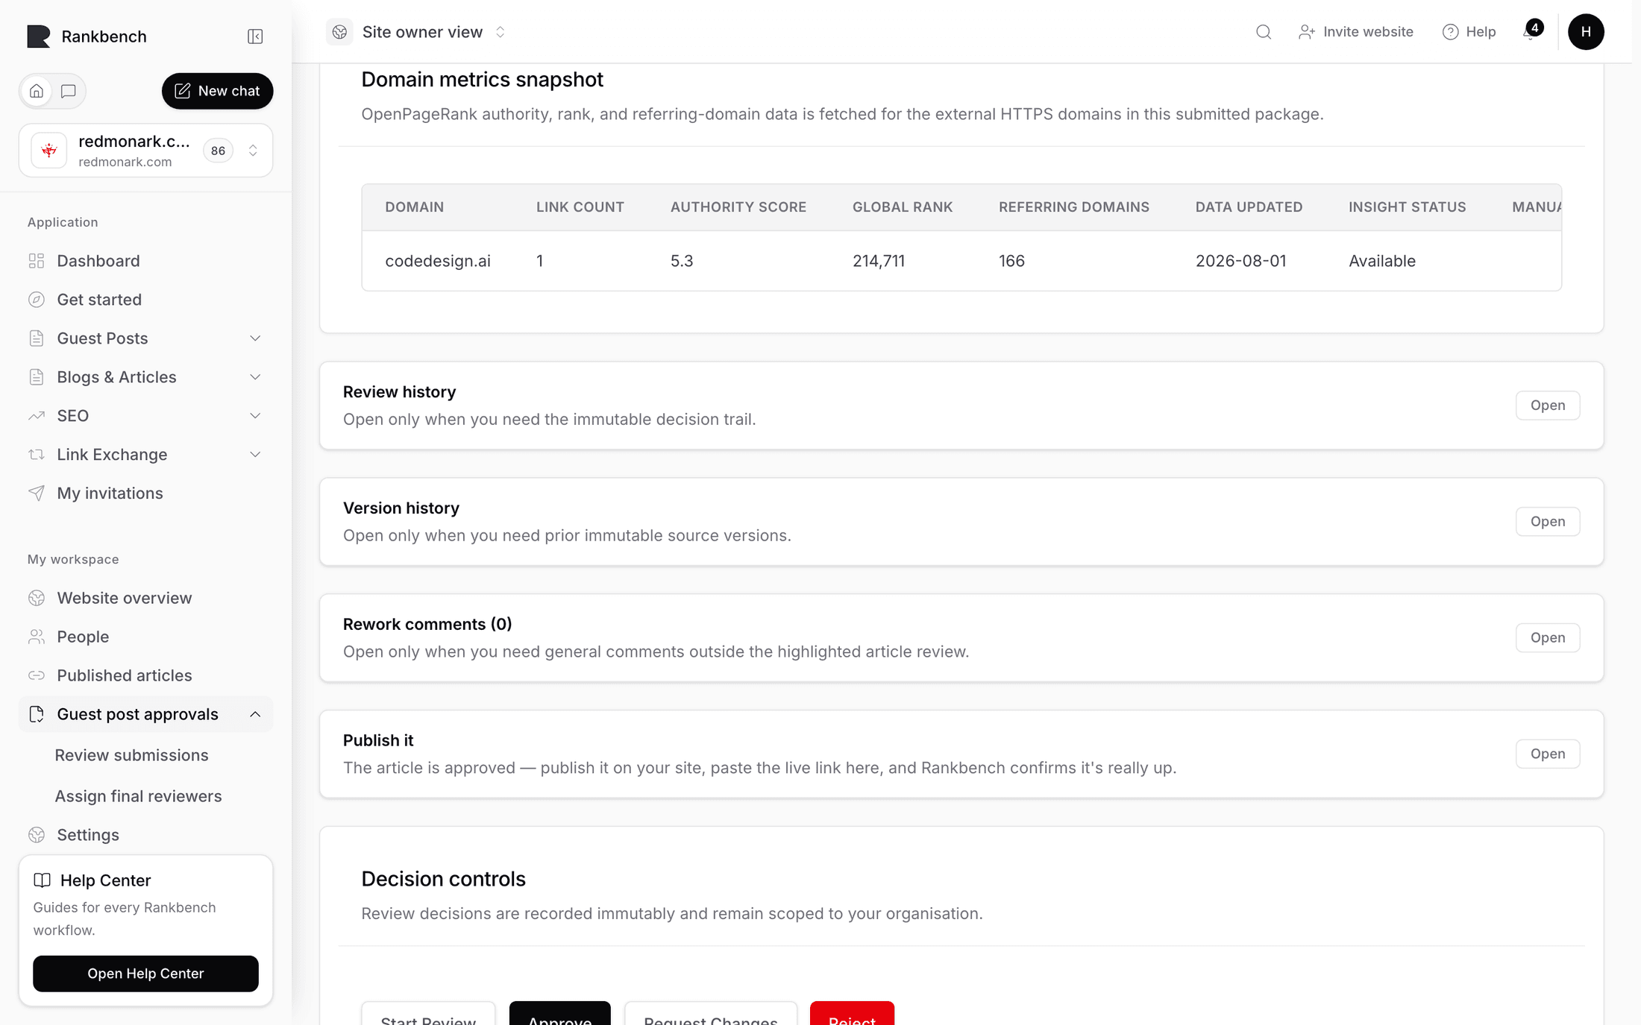Open the notifications bell
This screenshot has width=1641, height=1025.
click(x=1531, y=32)
